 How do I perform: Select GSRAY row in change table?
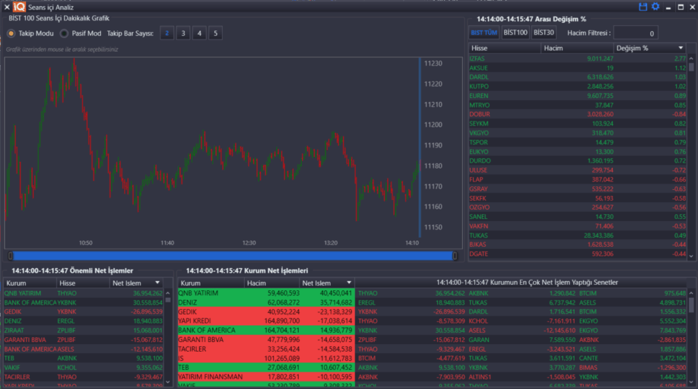(578, 189)
